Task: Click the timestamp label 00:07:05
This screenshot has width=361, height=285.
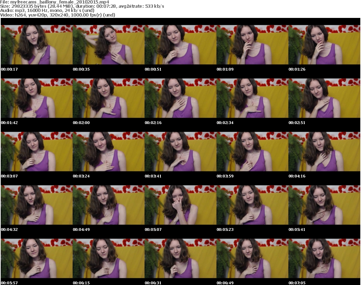Action: pyautogui.click(x=297, y=283)
